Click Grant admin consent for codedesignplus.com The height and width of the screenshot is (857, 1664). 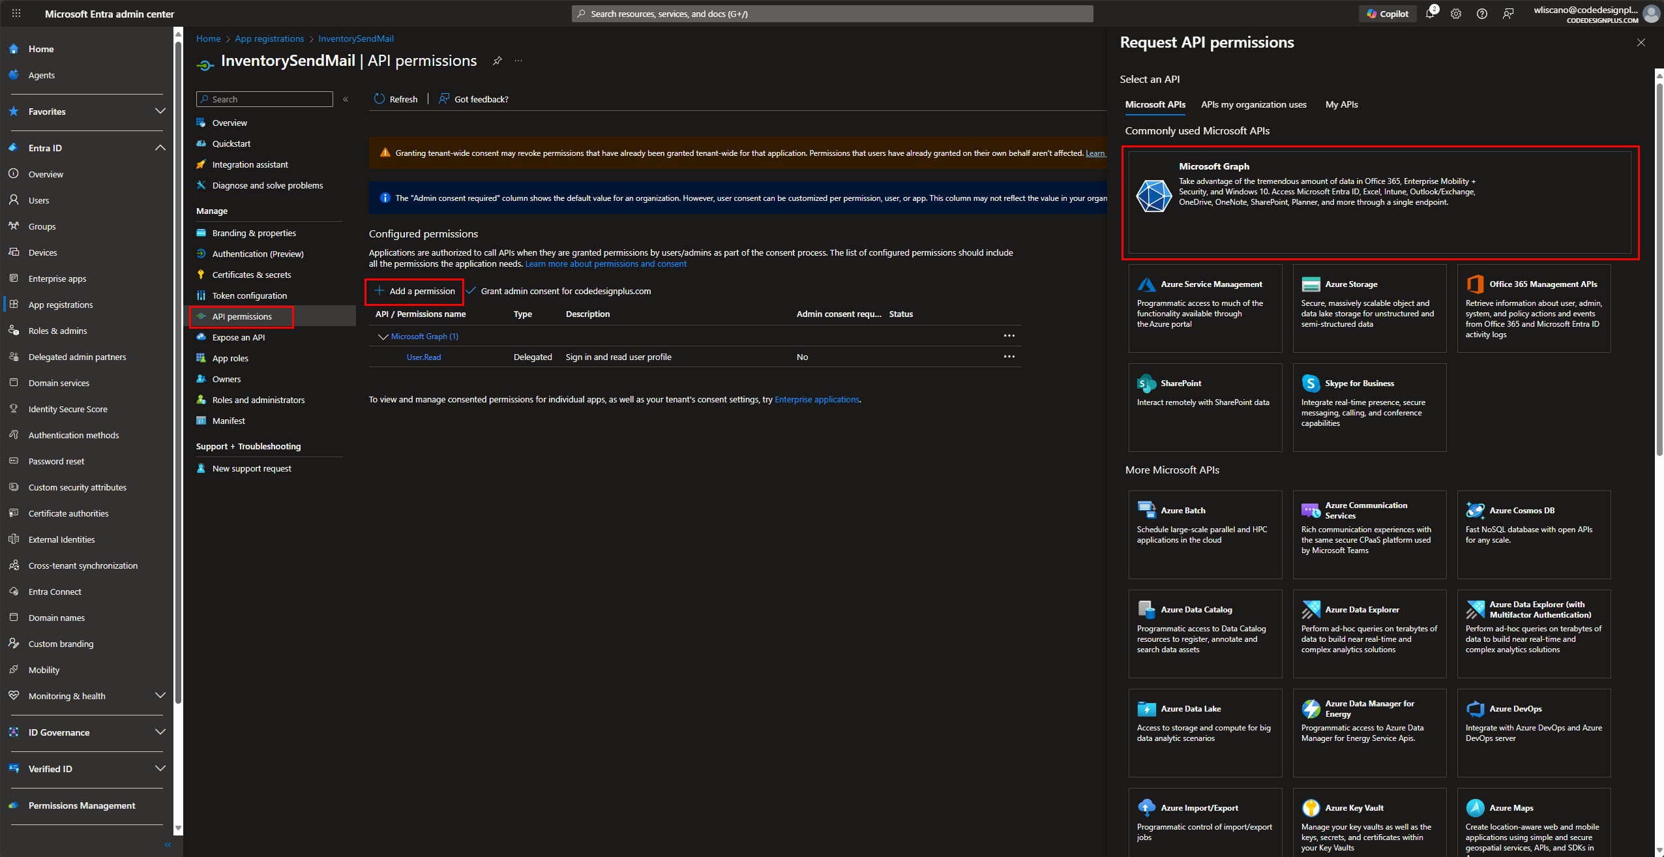pyautogui.click(x=559, y=291)
